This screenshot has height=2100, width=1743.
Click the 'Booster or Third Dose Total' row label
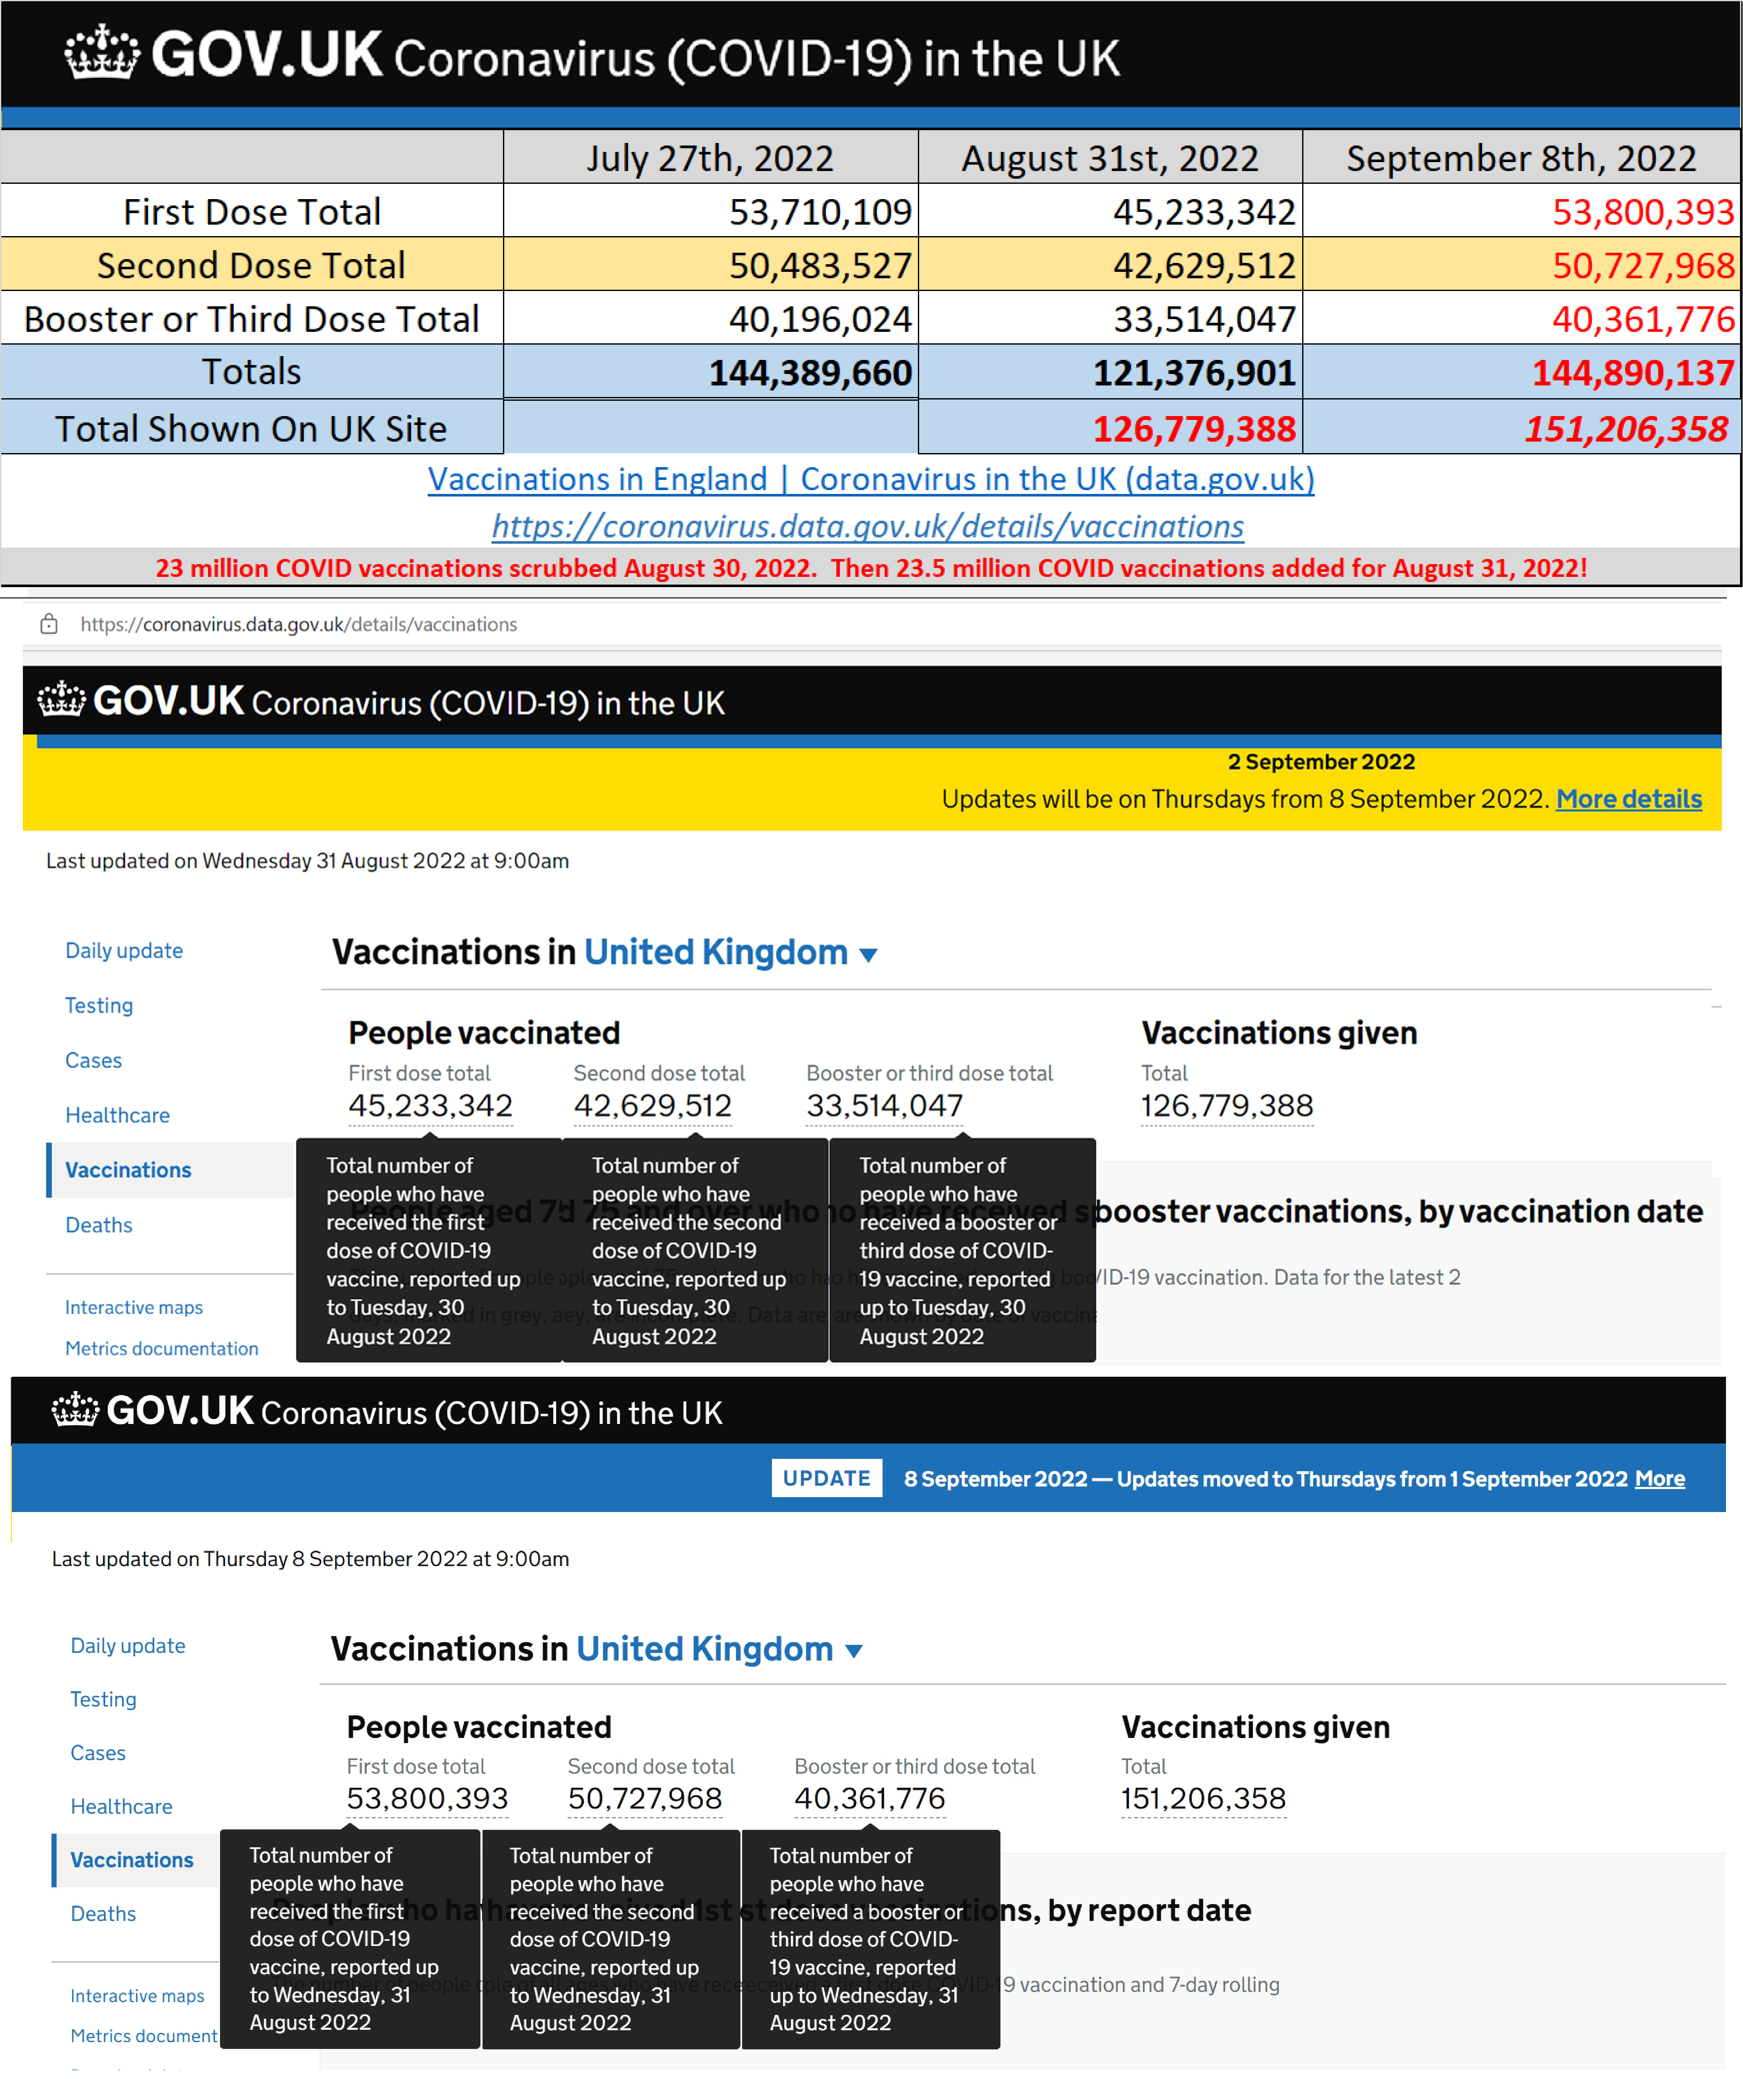pos(251,319)
